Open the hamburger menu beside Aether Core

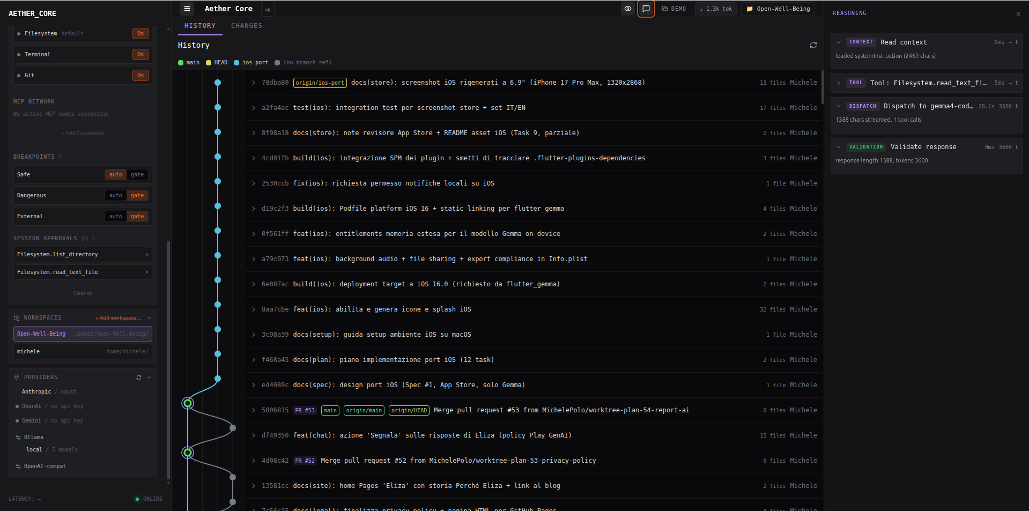pyautogui.click(x=187, y=9)
